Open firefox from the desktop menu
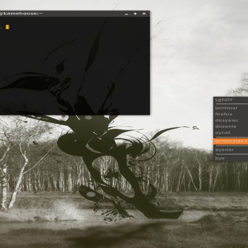This screenshot has height=248, width=248. 231,114
